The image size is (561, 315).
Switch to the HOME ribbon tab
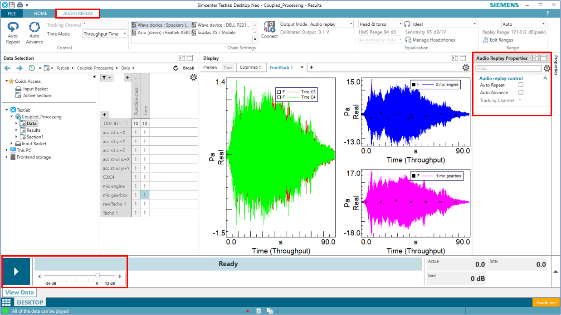point(40,14)
